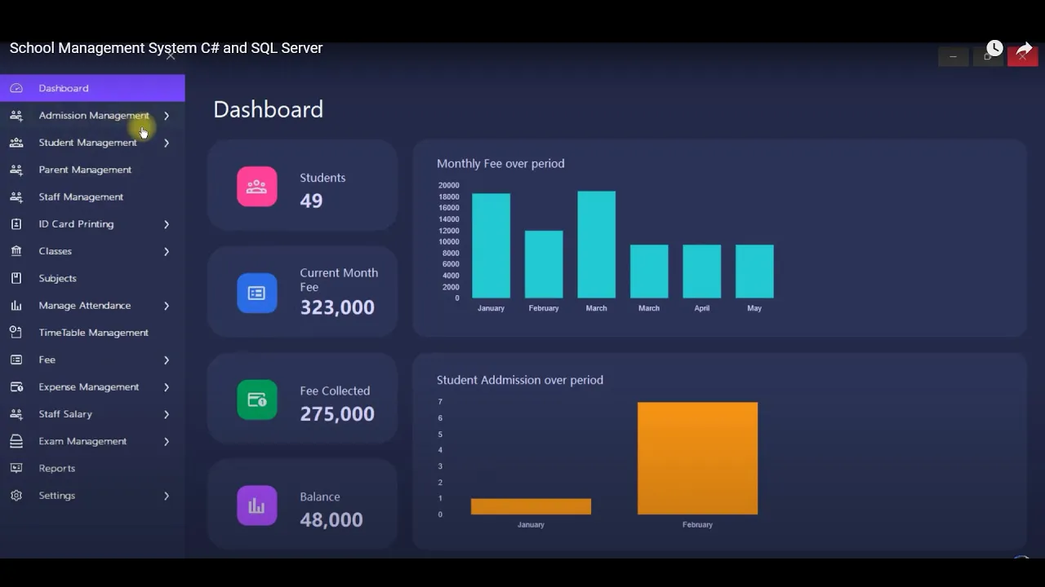Screen dimensions: 1045x587
Task: Expand the Settings submenu chevron
Action: (167, 496)
